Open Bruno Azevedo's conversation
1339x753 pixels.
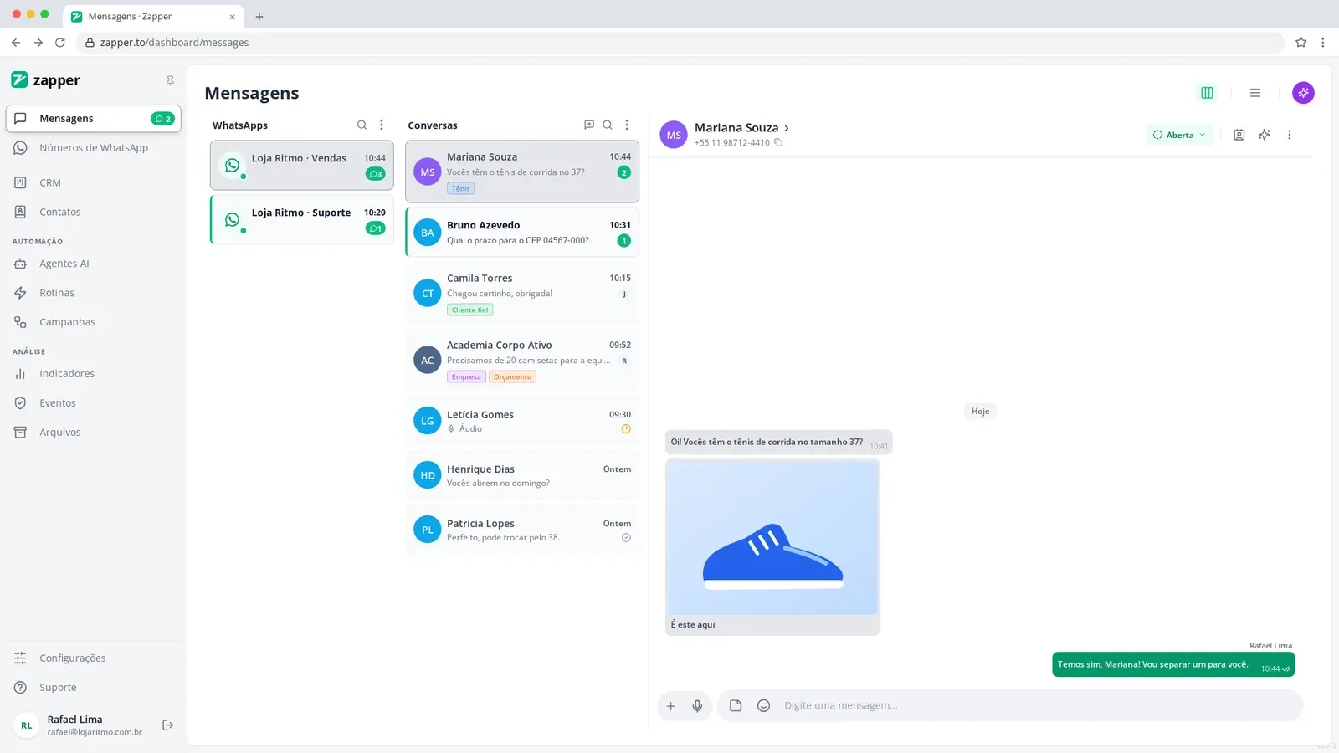point(522,233)
